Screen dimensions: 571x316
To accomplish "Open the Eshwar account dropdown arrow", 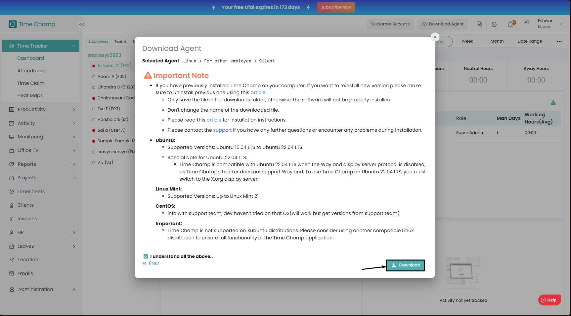I will pyautogui.click(x=561, y=24).
